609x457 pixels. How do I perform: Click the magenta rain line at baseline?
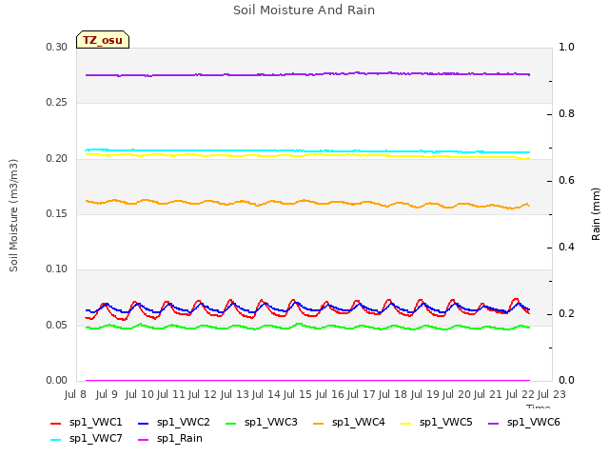307,380
